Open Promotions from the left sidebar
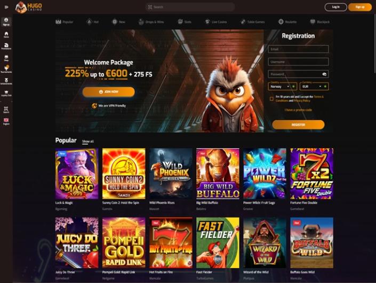Screen dimensions: 376x283 (6, 46)
